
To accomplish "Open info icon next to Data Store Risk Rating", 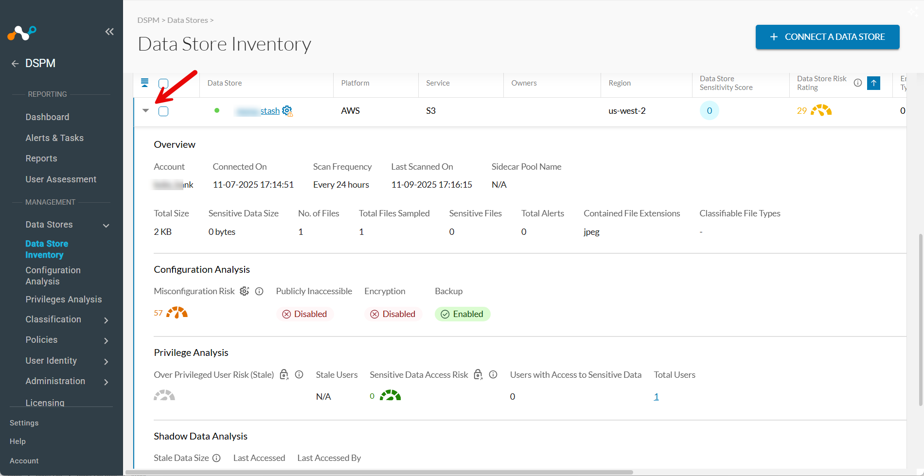I will click(x=858, y=83).
